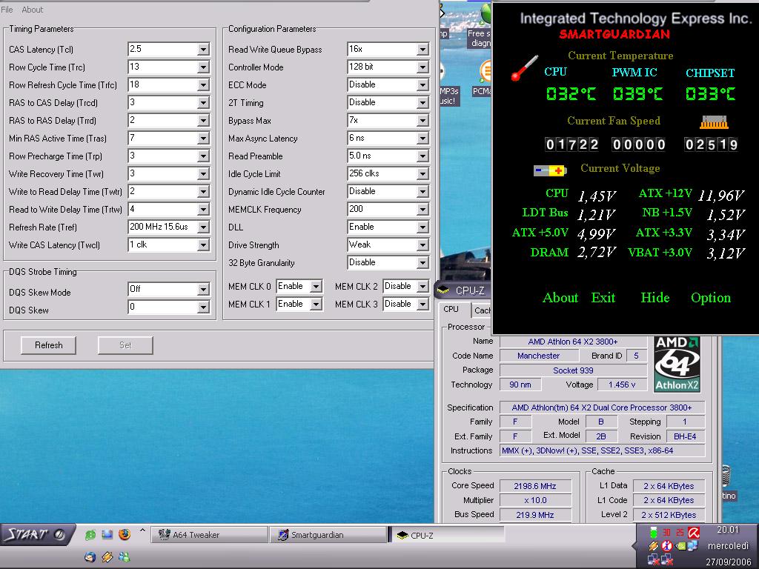Click the Read Preamble value field

382,156
